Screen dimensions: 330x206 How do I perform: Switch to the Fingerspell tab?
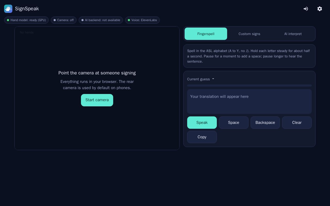(206, 34)
